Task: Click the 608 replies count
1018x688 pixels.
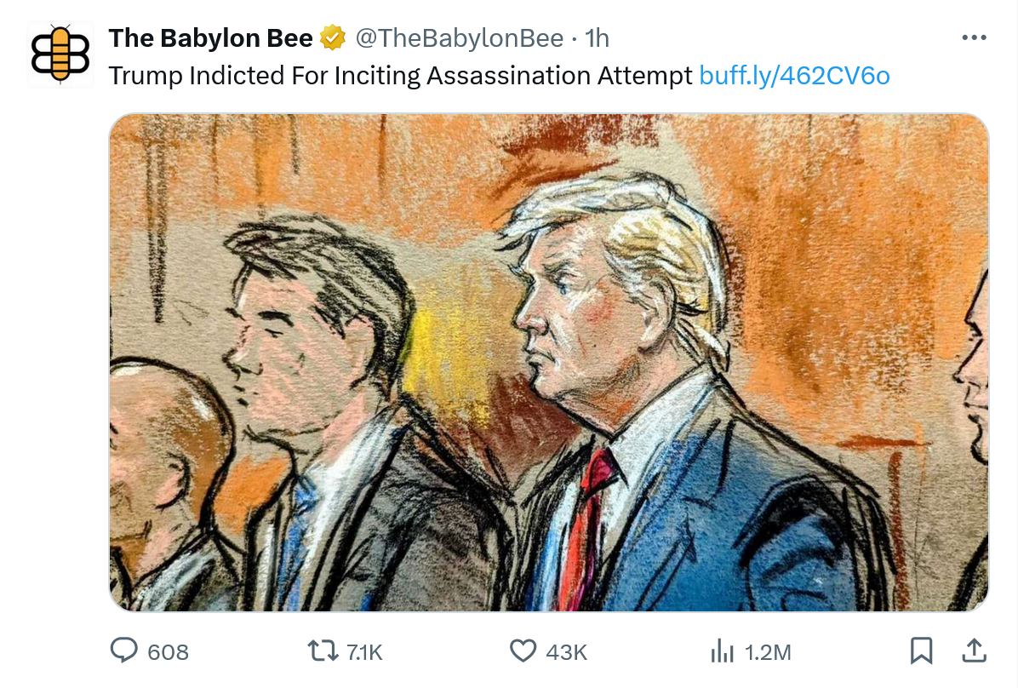Action: [x=169, y=652]
